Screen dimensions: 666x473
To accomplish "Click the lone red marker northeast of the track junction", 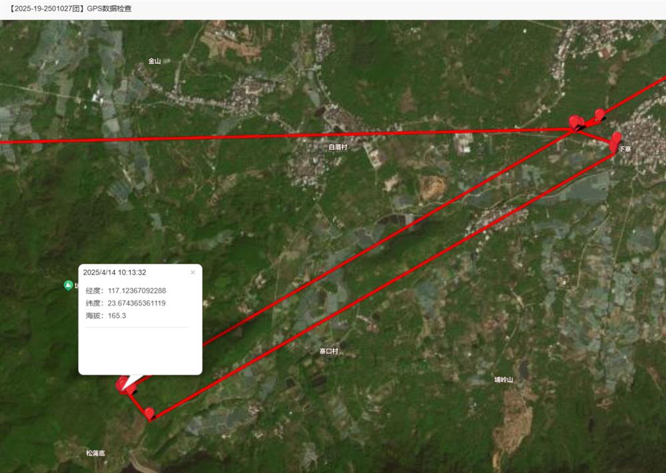I will (x=600, y=115).
